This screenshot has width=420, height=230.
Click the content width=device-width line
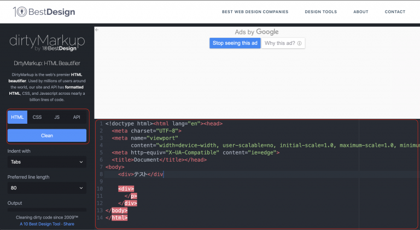(x=275, y=145)
